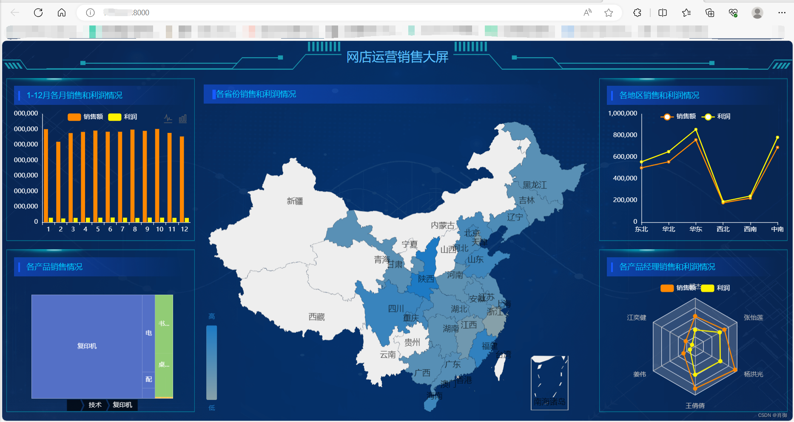Open split screen view
Viewport: 794px width, 422px height.
(x=663, y=13)
